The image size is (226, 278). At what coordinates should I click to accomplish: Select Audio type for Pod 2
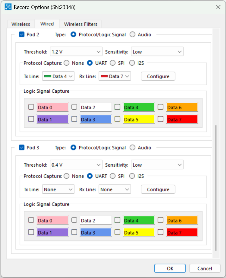[x=133, y=35]
